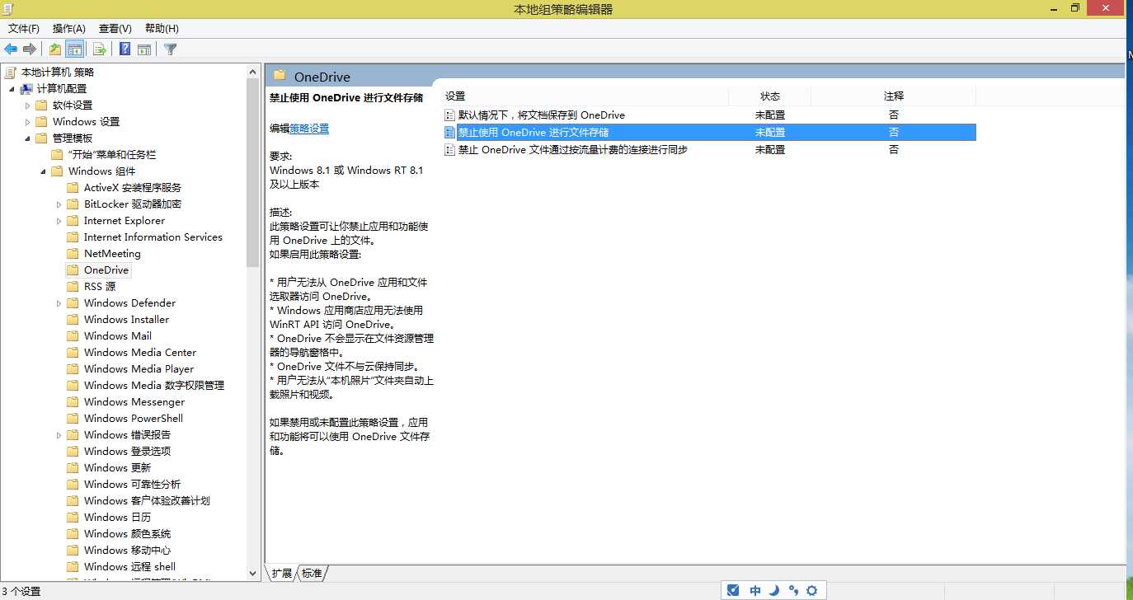
Task: Switch to the 扩展 tab
Action: tap(283, 574)
